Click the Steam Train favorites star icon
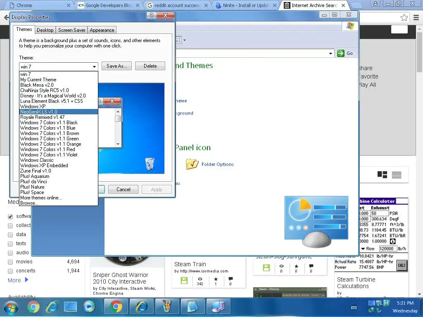This screenshot has height=317, width=423. [x=216, y=279]
